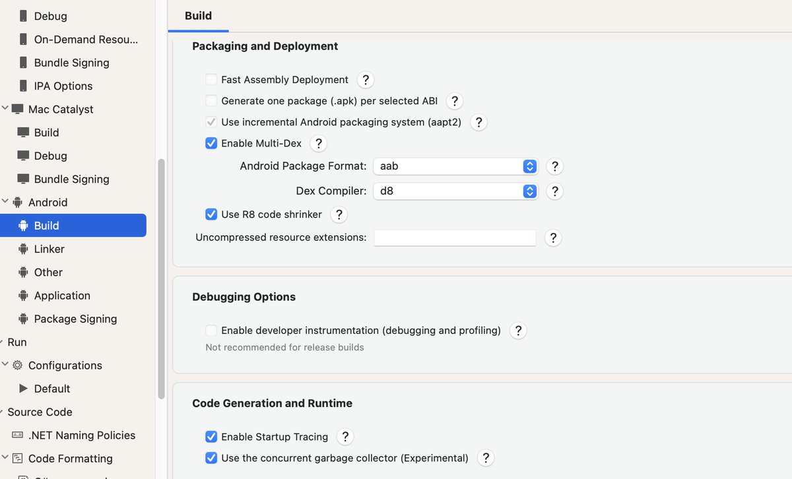
Task: Check Generate one package per selected ABI
Action: point(211,101)
